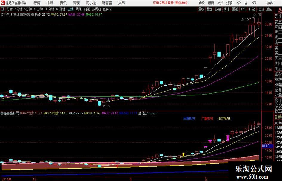Open F10 company info
The image size is (282, 181).
click(x=244, y=9)
